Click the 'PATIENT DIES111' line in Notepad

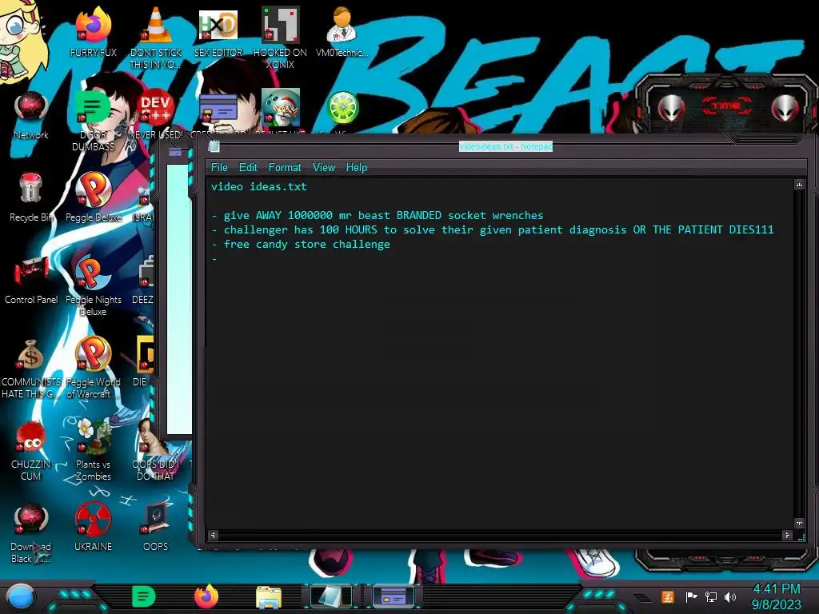tap(492, 229)
